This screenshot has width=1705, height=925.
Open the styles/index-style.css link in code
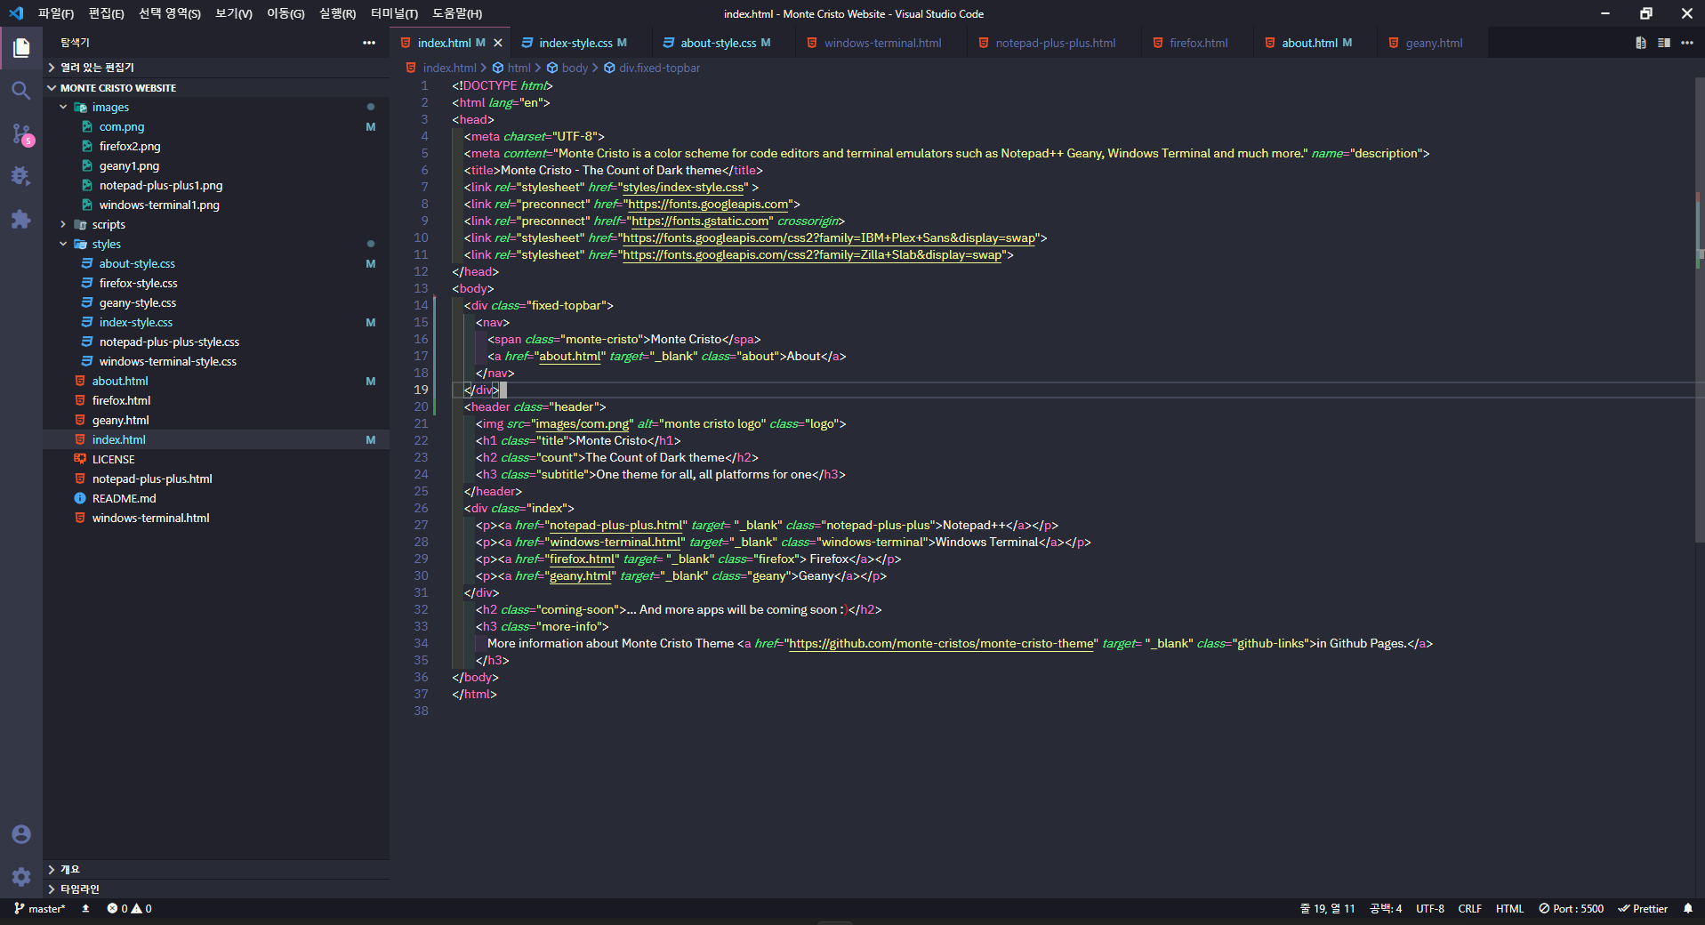pyautogui.click(x=683, y=187)
